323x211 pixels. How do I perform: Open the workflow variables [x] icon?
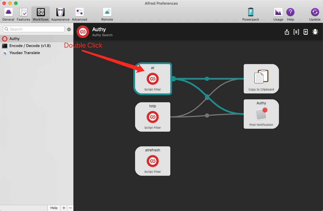296,32
